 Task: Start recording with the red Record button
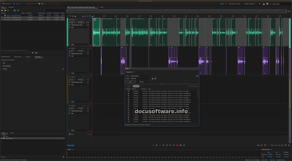[x=177, y=145]
